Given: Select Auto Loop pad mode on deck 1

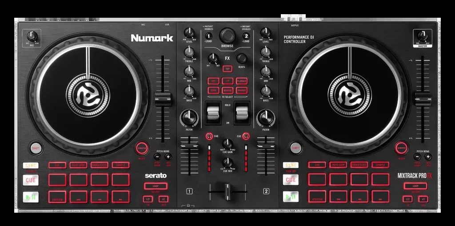Looking at the screenshot, I should [78, 165].
